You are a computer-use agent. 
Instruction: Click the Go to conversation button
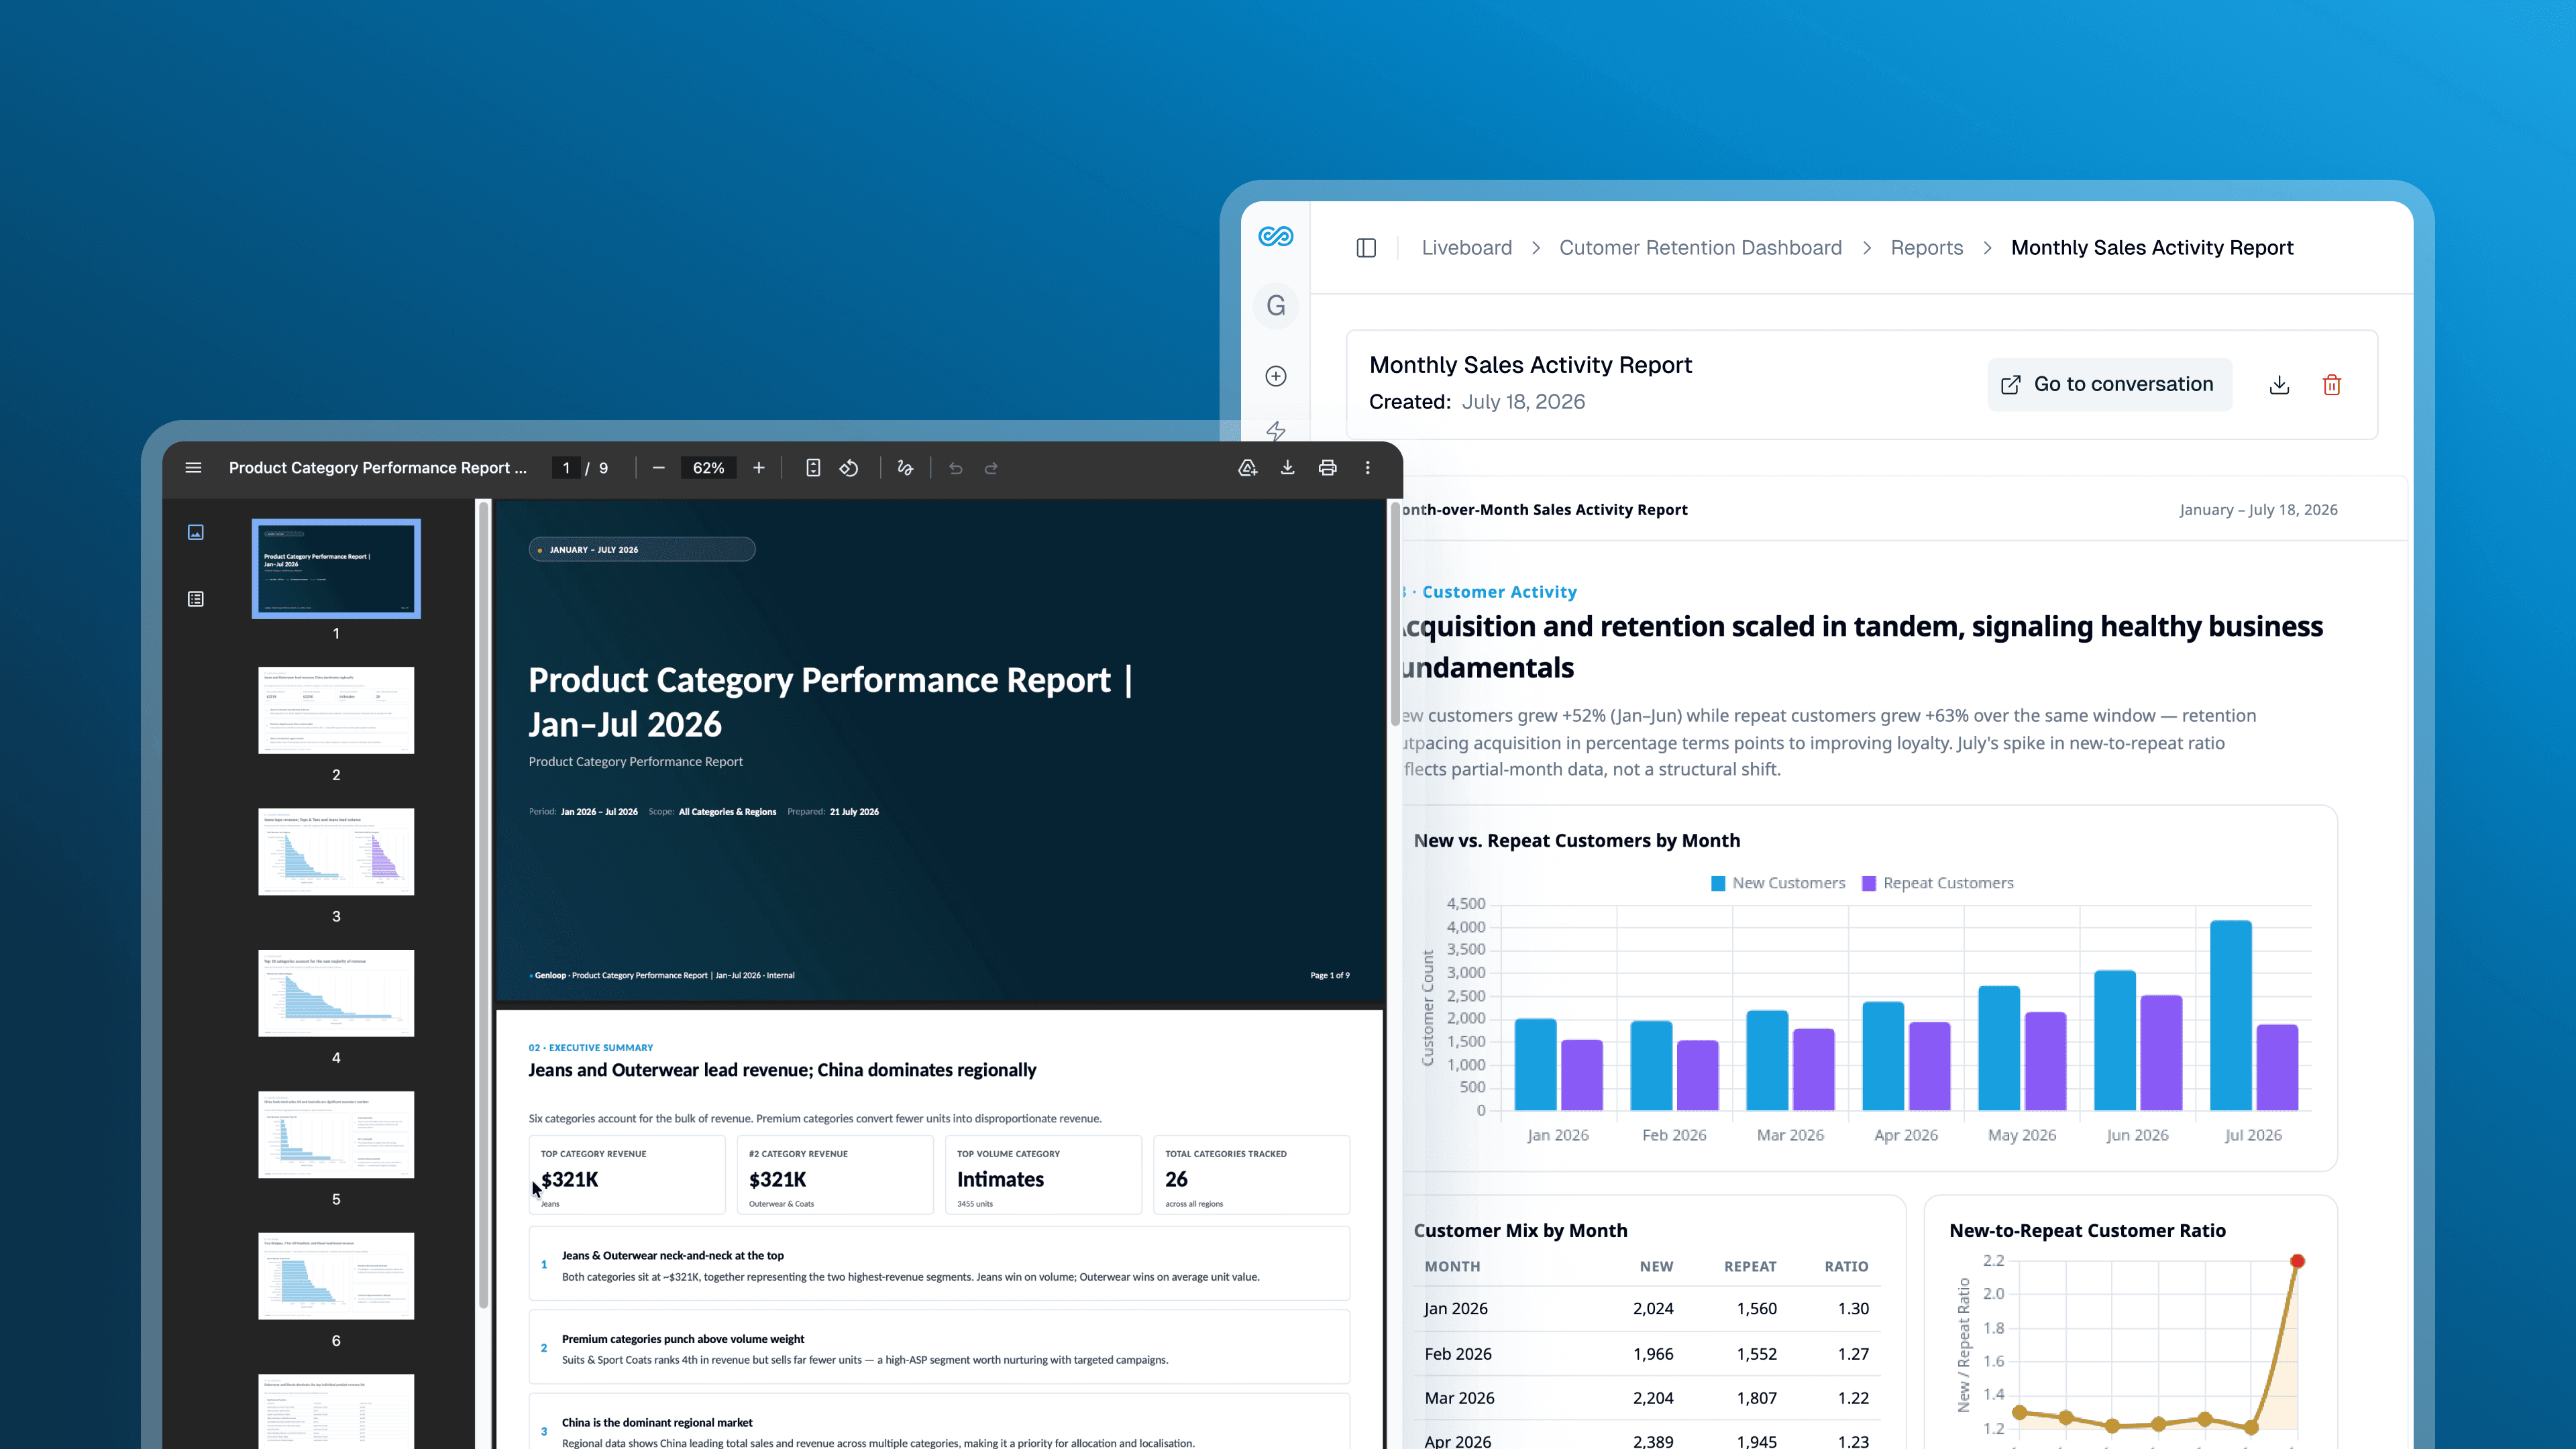click(x=2109, y=385)
